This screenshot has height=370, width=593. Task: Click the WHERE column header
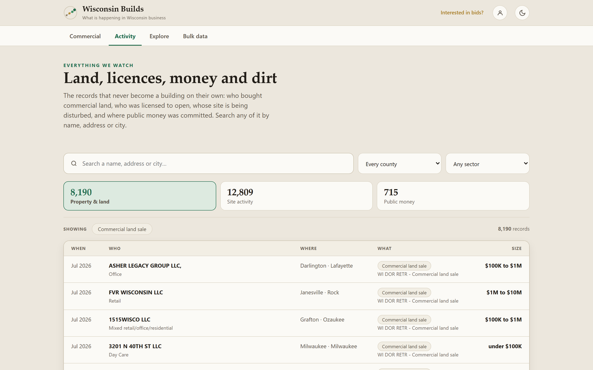[x=308, y=249]
